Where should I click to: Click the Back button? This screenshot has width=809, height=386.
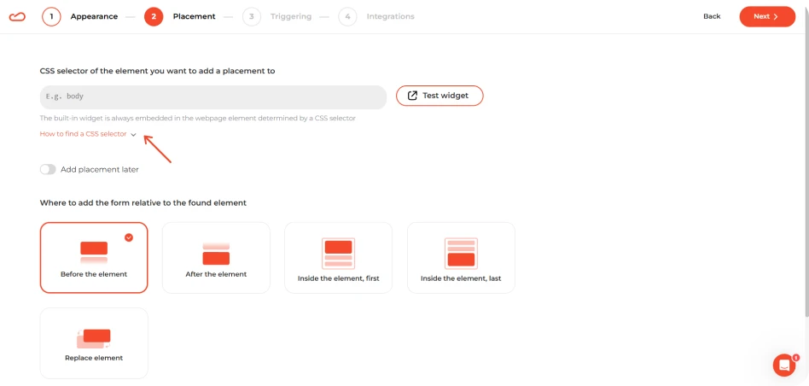(712, 16)
